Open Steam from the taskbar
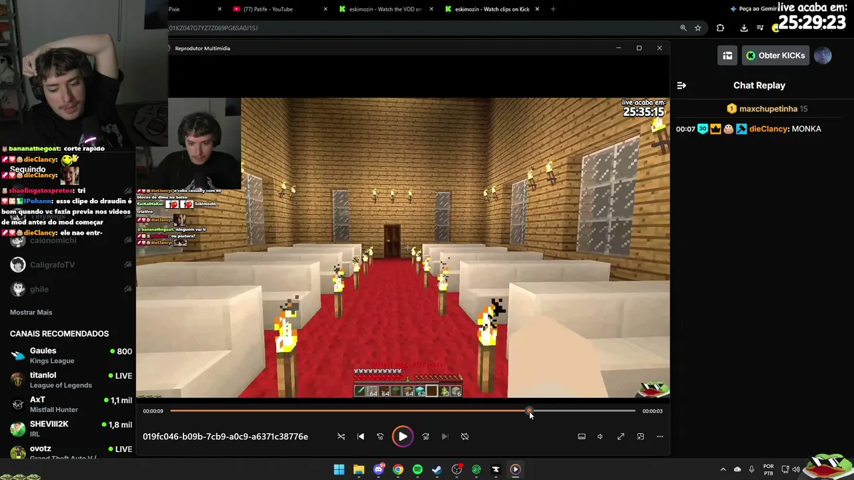The image size is (854, 480). tap(437, 469)
